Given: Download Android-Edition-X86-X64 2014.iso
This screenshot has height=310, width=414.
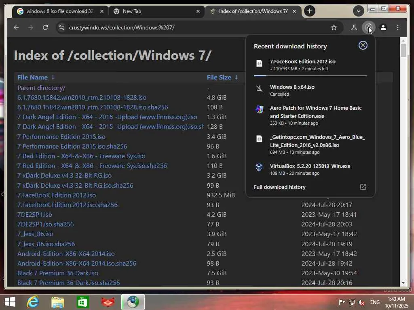Looking at the screenshot, I should coord(66,253).
